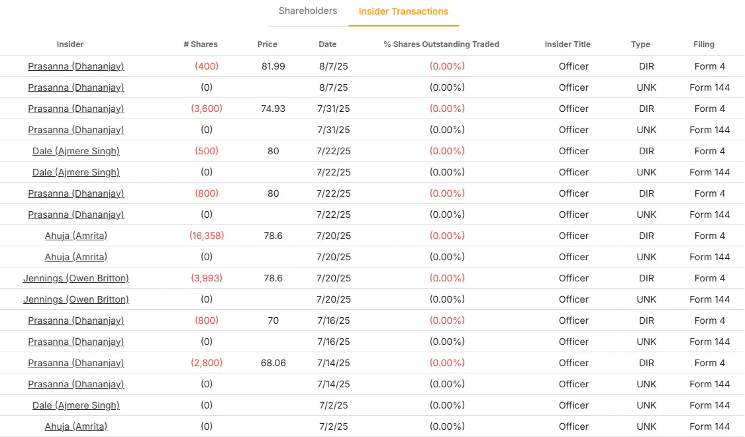Image resolution: width=745 pixels, height=437 pixels.
Task: Click the # Shares column header
Action: coord(201,44)
